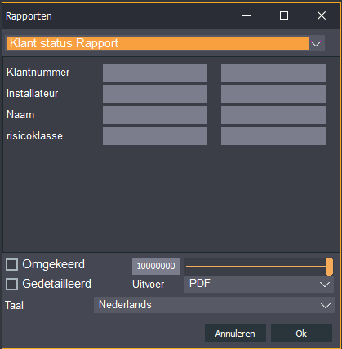The image size is (342, 349).
Task: Minimize the Rapporten window
Action: 247,15
